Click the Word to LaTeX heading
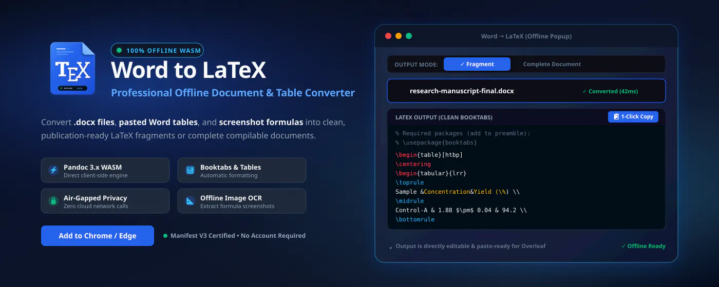The width and height of the screenshot is (719, 287). coord(188,70)
